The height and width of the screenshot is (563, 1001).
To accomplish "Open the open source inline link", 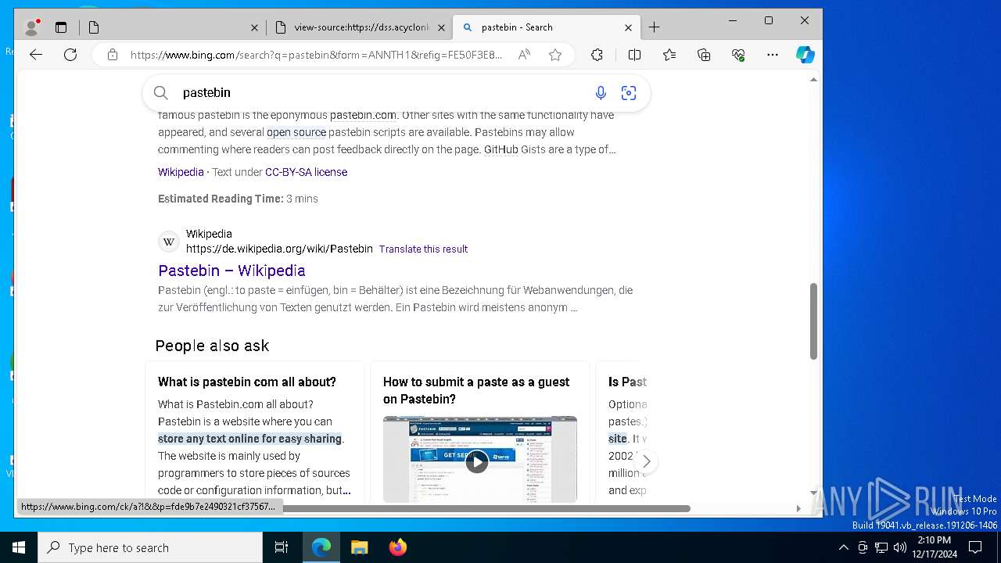I will [296, 132].
